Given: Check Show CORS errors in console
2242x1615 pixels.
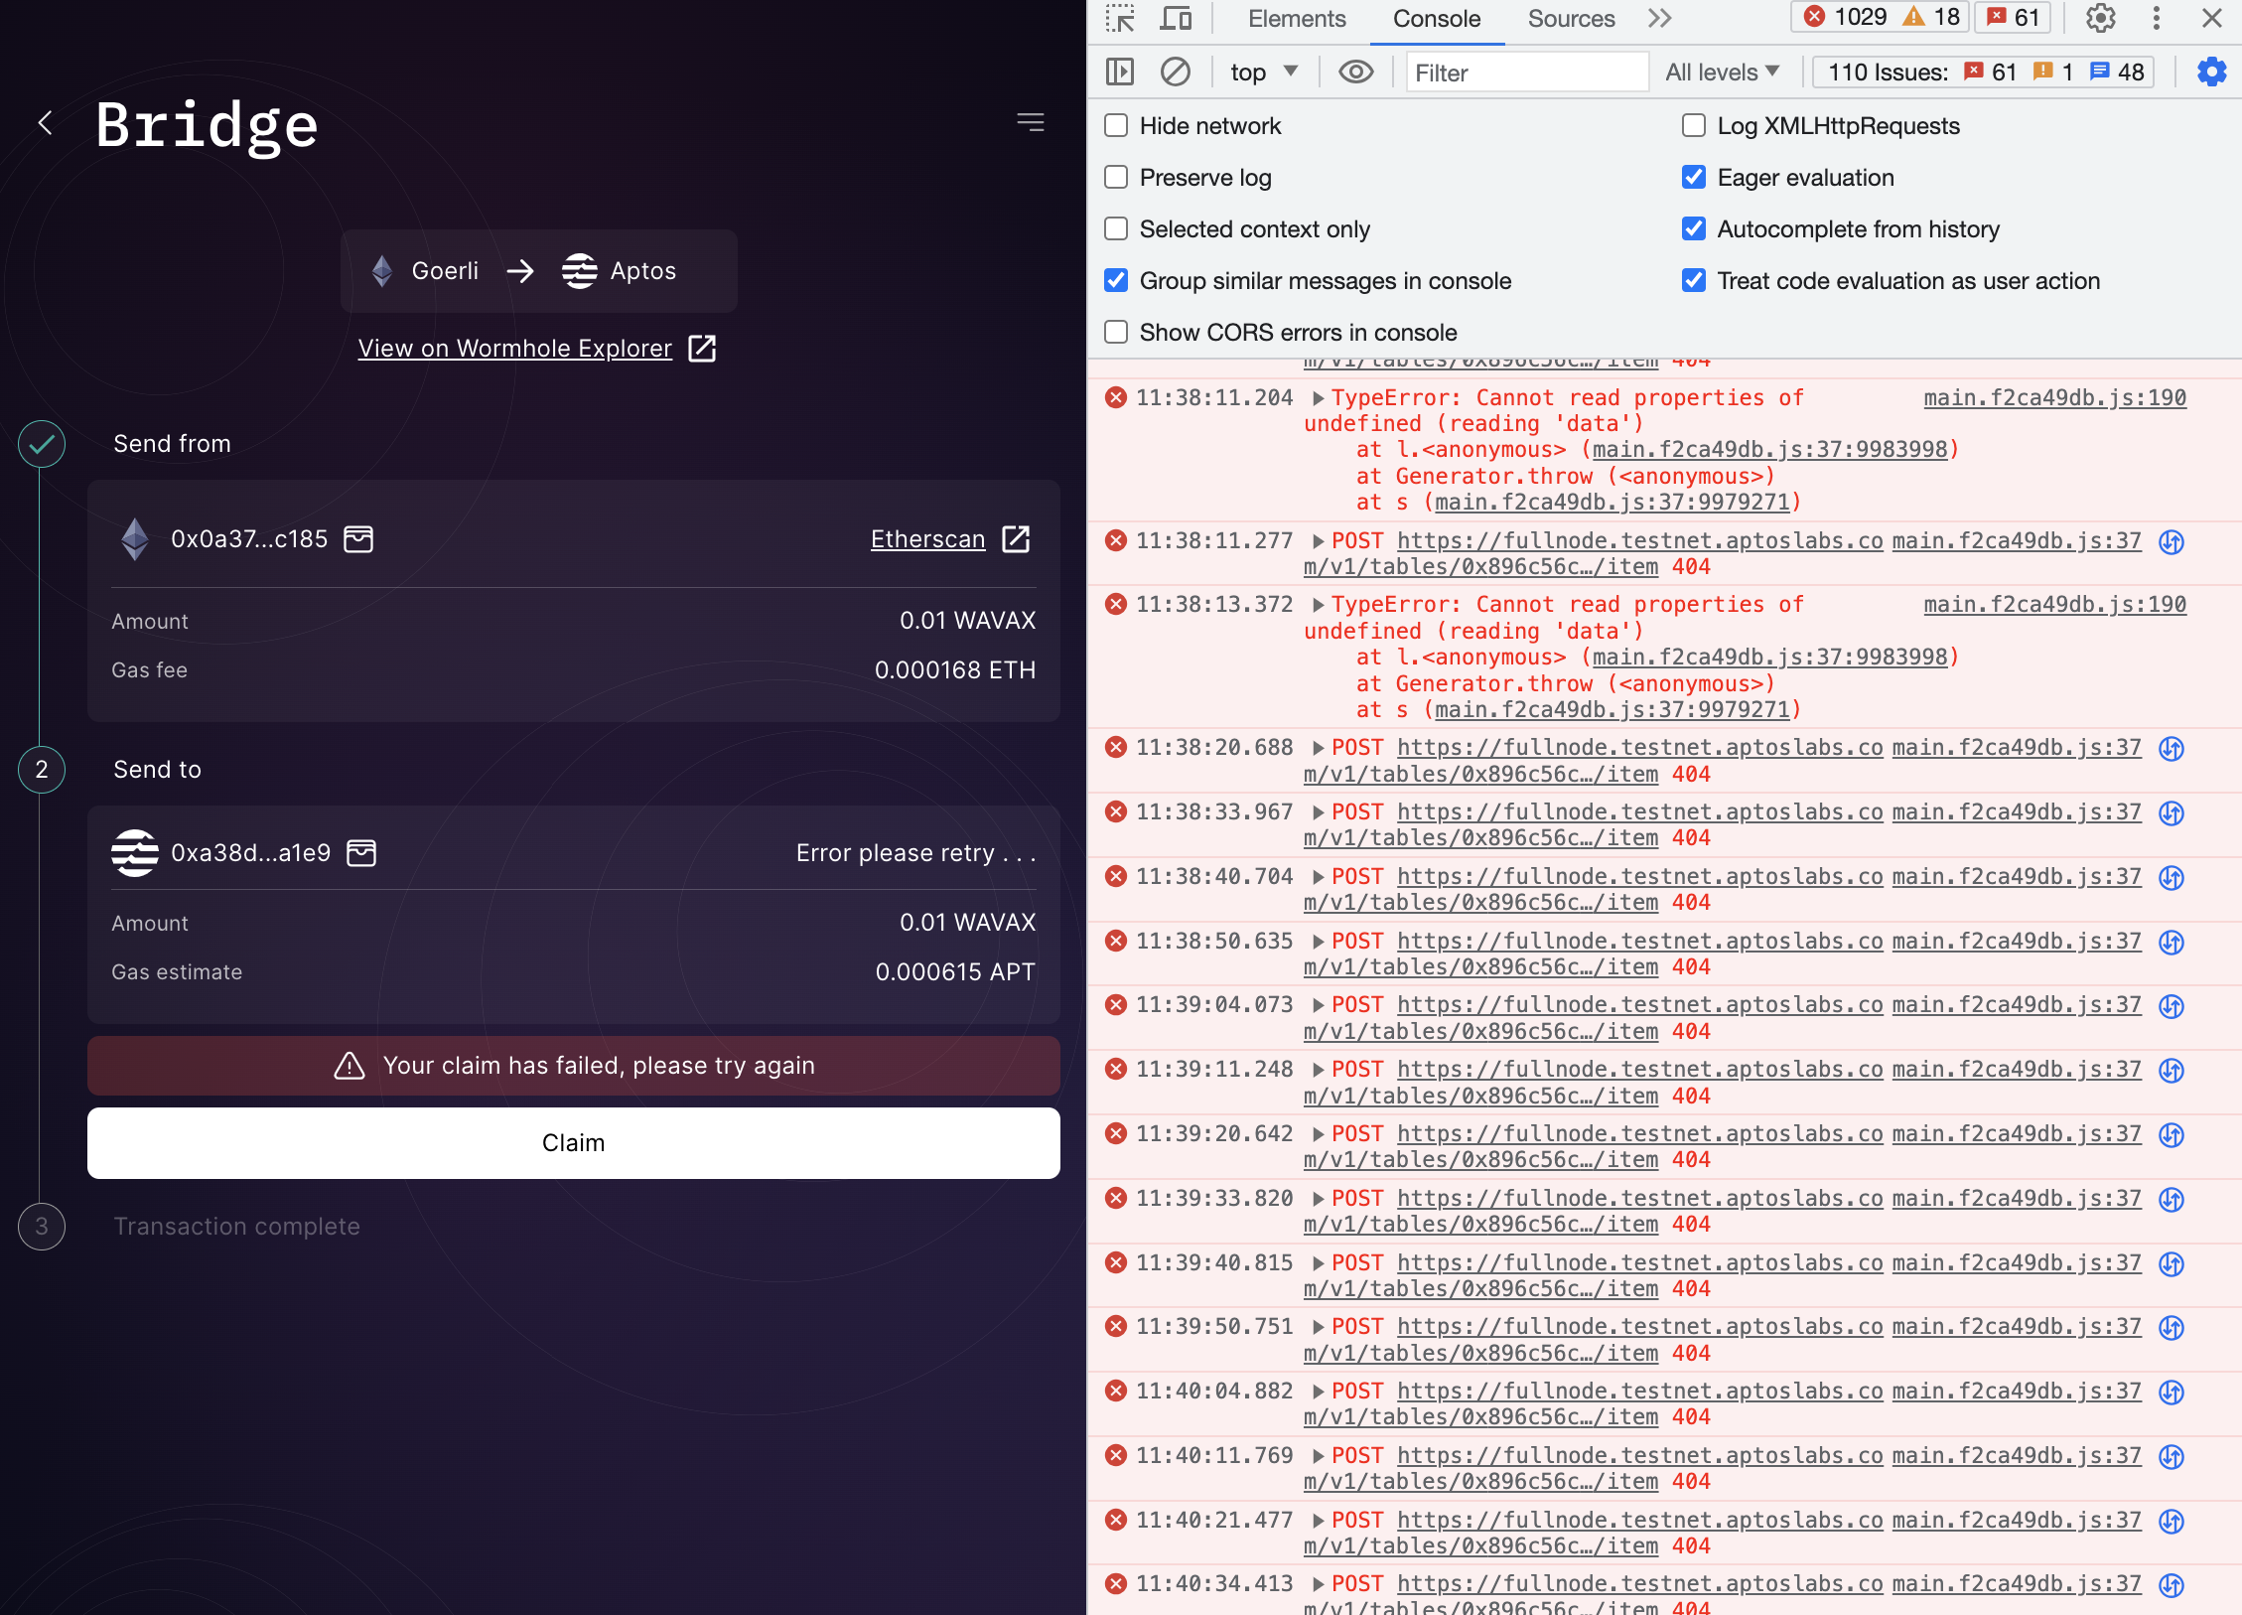Looking at the screenshot, I should pyautogui.click(x=1114, y=332).
